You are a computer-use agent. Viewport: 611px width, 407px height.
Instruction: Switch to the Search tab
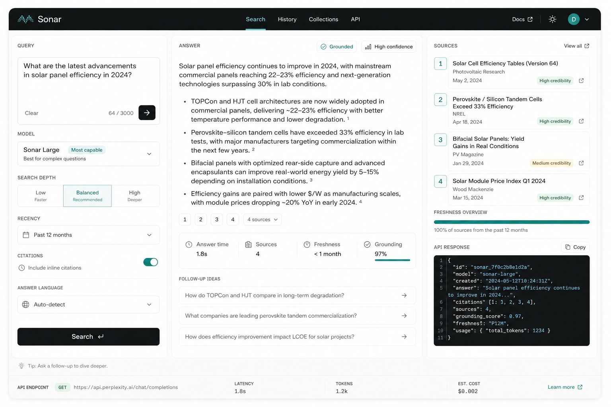coord(255,19)
